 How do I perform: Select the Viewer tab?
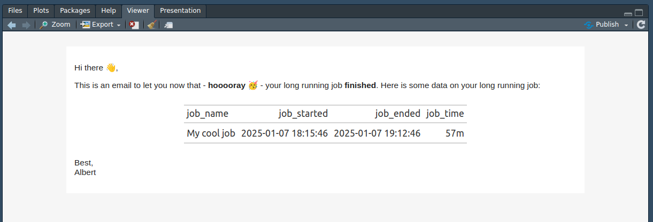pos(138,11)
